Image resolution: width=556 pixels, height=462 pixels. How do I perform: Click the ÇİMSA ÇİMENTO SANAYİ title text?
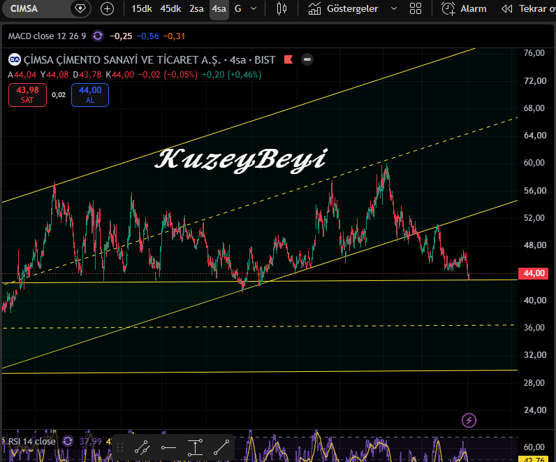tap(149, 59)
